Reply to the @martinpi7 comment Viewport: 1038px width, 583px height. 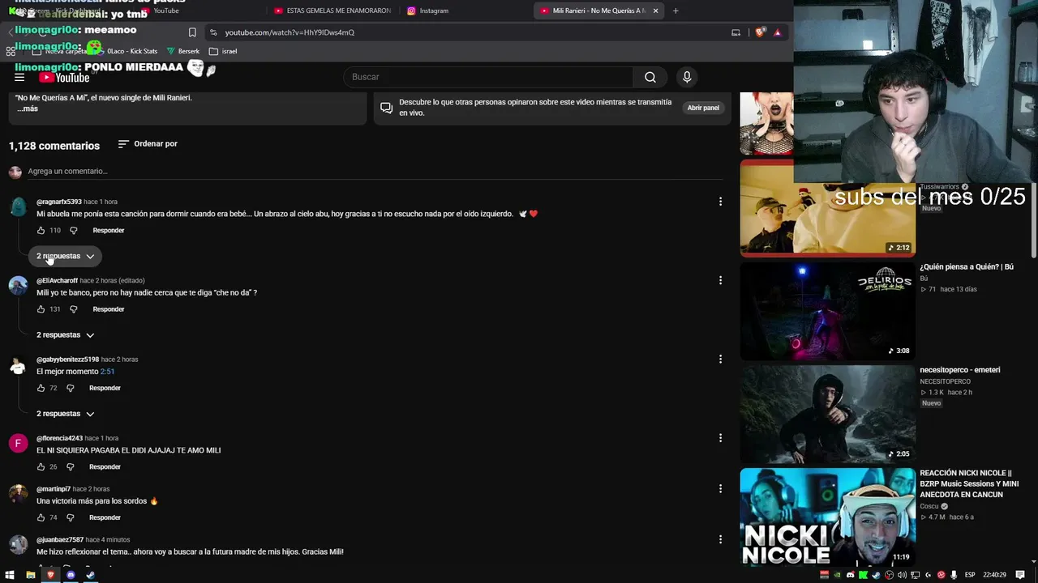click(105, 517)
